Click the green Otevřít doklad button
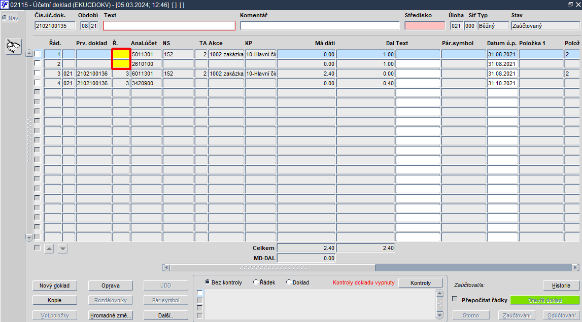The image size is (582, 322). coord(545,301)
